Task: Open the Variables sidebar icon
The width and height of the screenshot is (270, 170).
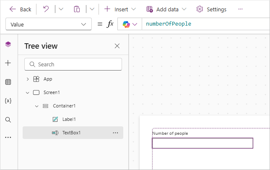Action: coord(8,101)
